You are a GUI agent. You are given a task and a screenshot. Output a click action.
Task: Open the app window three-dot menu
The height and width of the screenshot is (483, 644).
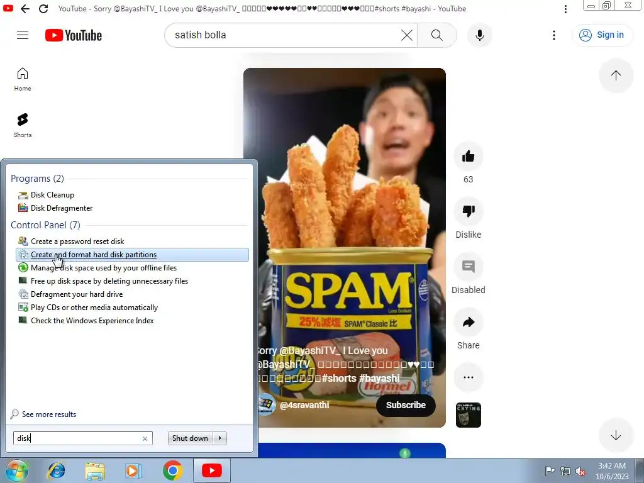(565, 9)
